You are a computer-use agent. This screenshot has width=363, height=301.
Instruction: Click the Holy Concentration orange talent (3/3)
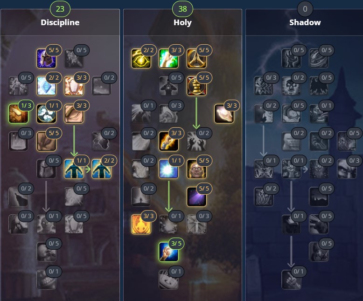pyautogui.click(x=141, y=224)
